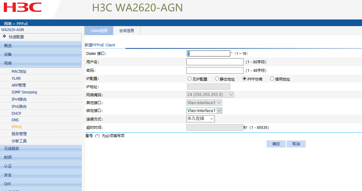Open the VLAN page
Viewport: 362px width, 191px height.
(16, 78)
